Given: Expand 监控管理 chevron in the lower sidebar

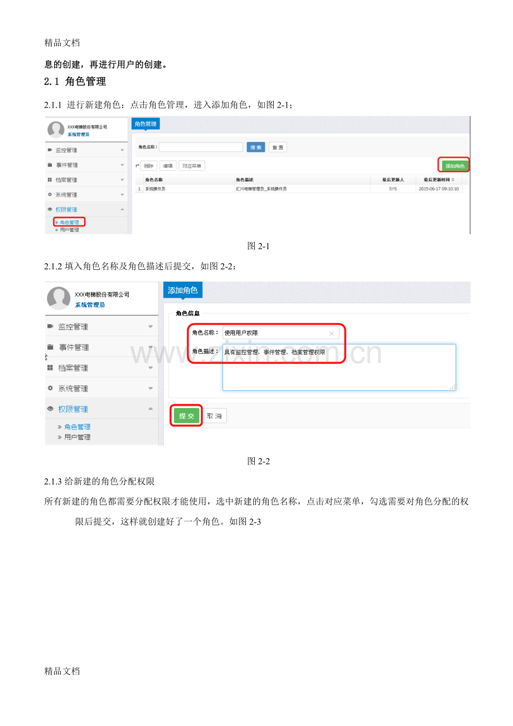Looking at the screenshot, I should click(151, 327).
